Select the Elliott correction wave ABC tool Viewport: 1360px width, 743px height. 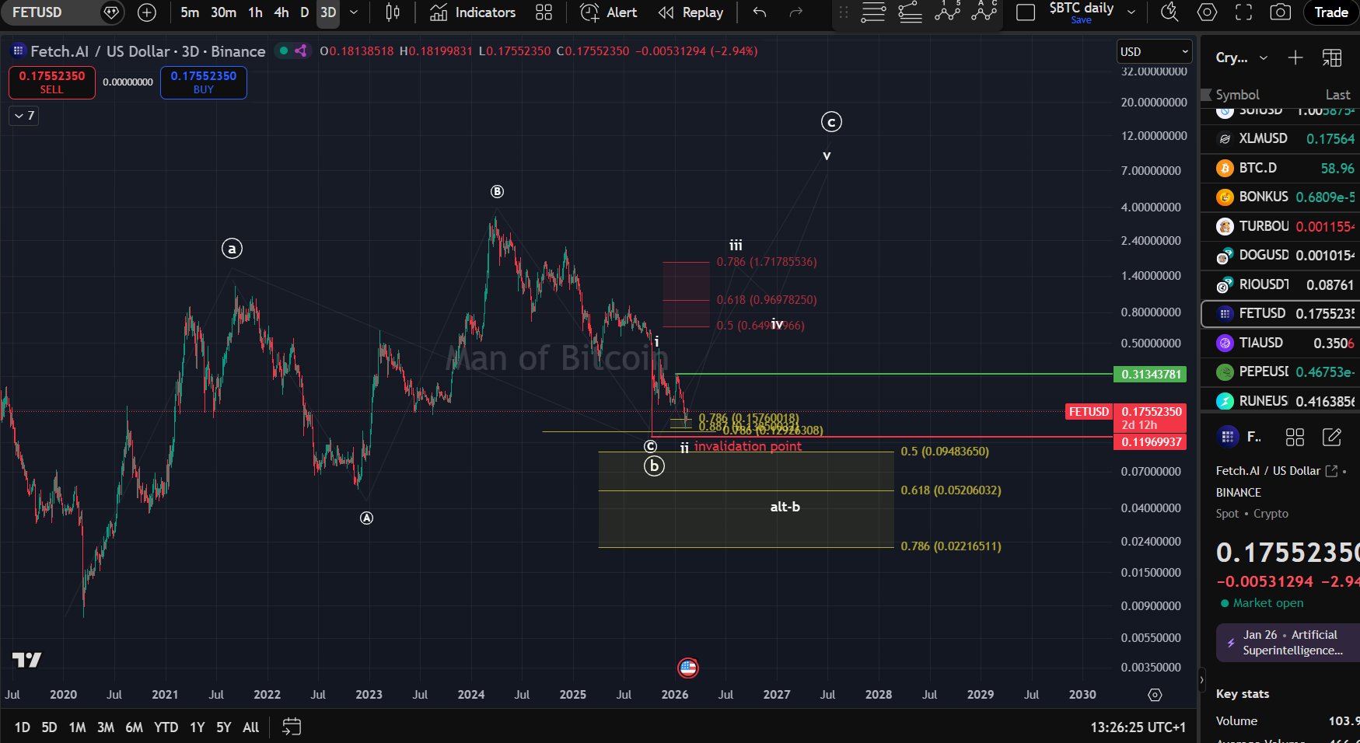coord(984,12)
